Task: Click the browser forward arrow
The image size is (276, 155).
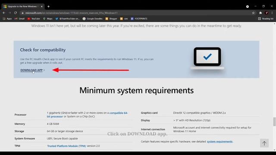Action: tap(9, 13)
